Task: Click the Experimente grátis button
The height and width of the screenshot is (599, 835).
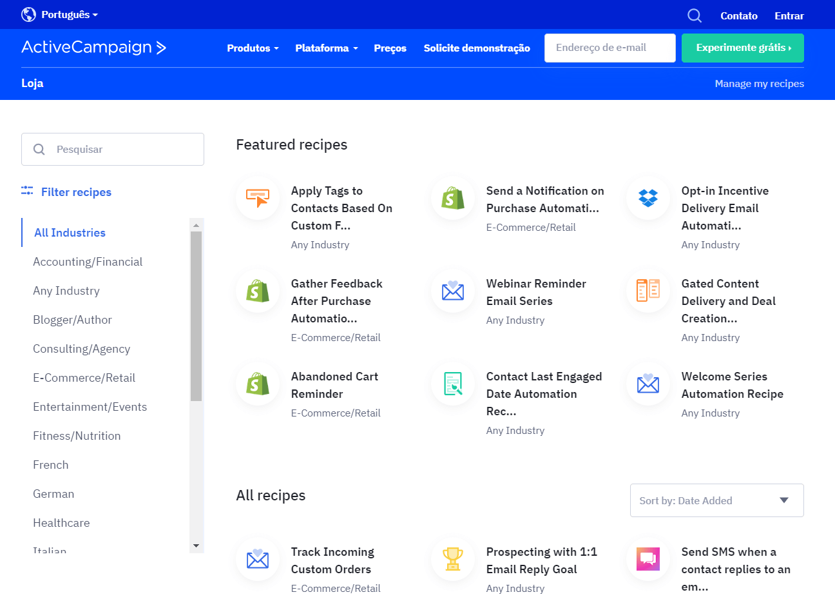Action: [x=743, y=48]
